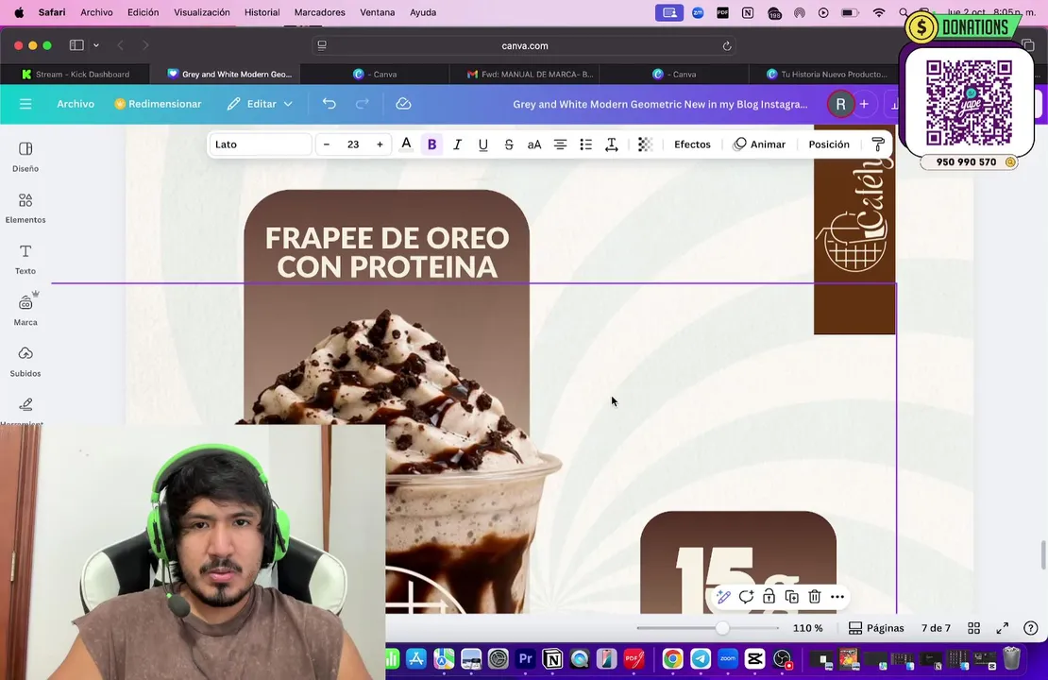
Task: Switch to Stream - Kick Dashboard tab
Action: [76, 75]
